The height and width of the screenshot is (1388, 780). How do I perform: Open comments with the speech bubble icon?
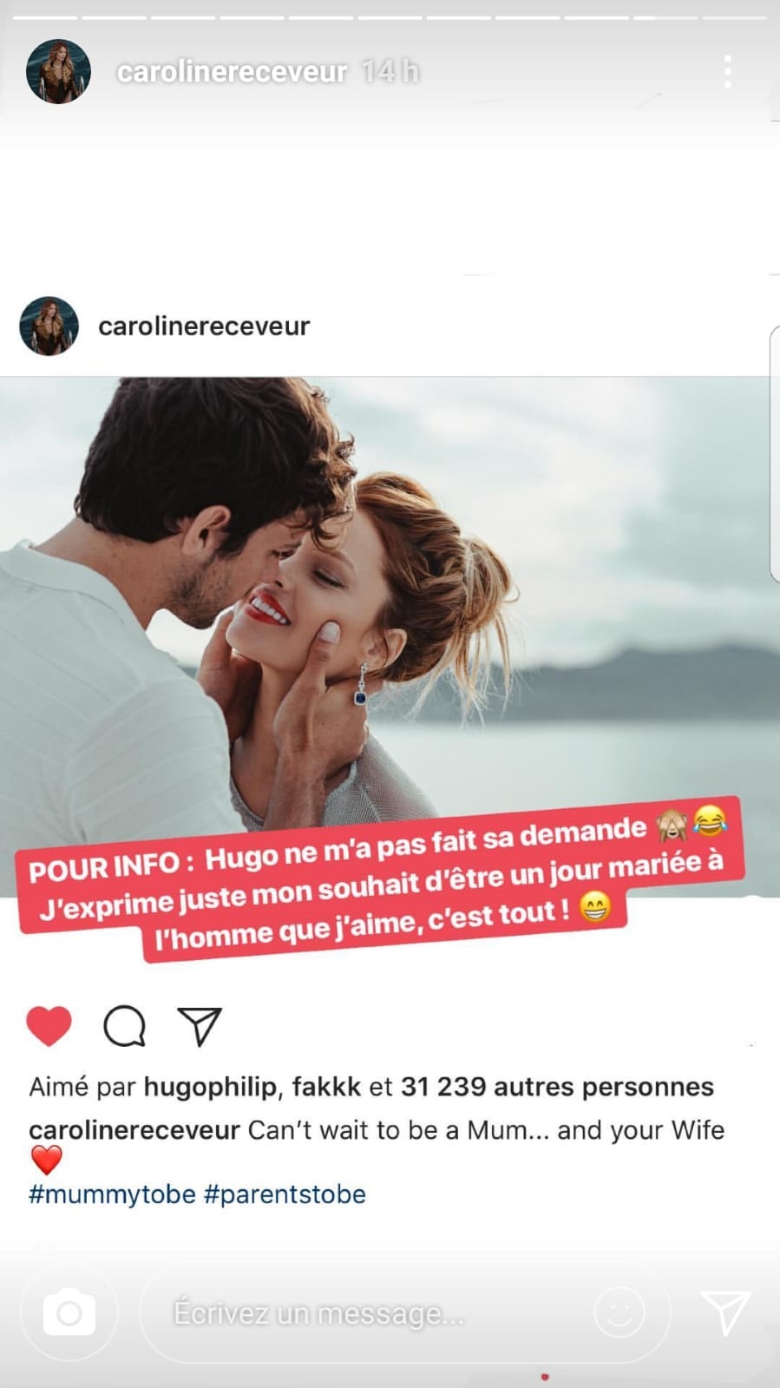click(x=124, y=1026)
